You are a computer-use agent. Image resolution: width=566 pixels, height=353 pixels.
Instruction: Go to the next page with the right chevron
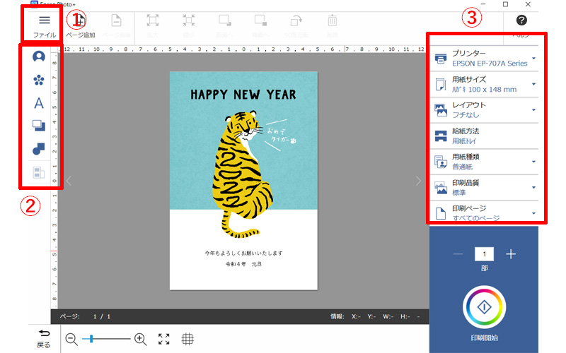(418, 181)
